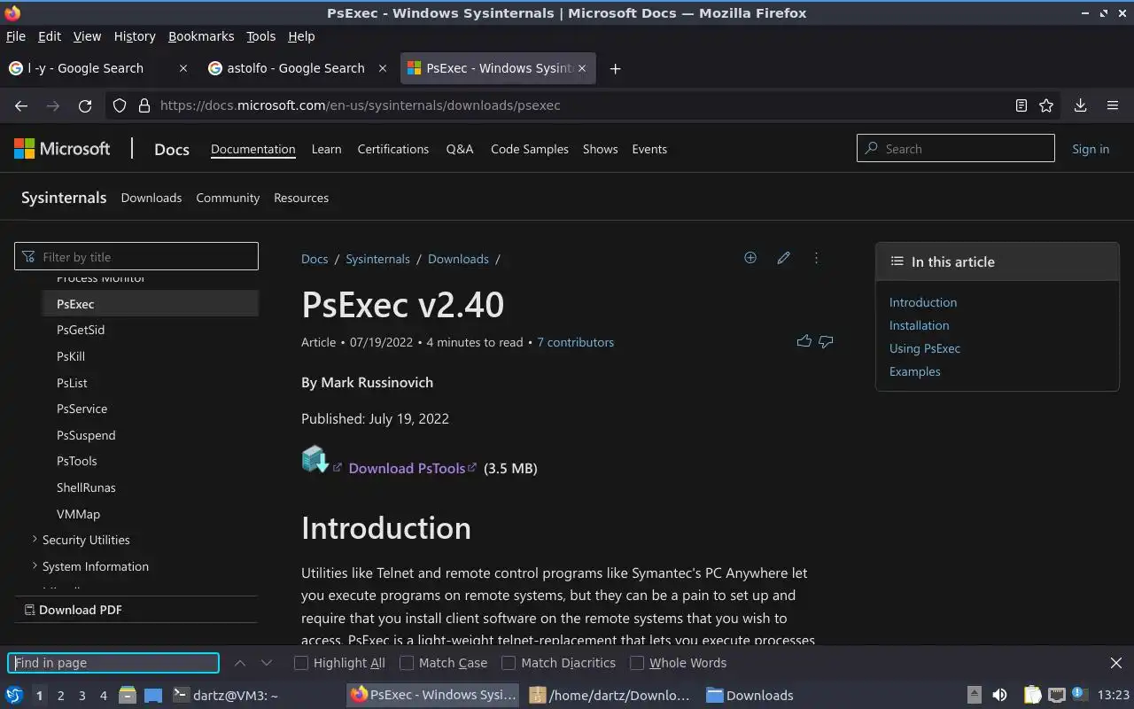Open the File menu
This screenshot has height=709, width=1134.
(16, 36)
